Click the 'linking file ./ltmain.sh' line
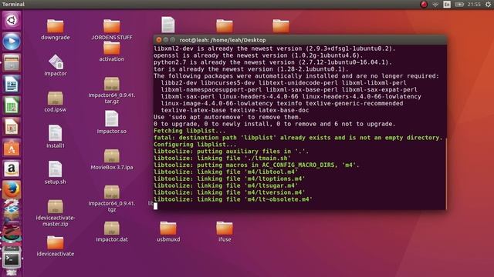The width and height of the screenshot is (494, 277). [222, 159]
